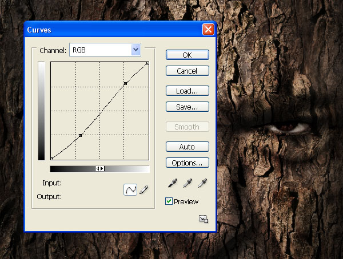Close the Curves dialog with the X

pos(208,30)
